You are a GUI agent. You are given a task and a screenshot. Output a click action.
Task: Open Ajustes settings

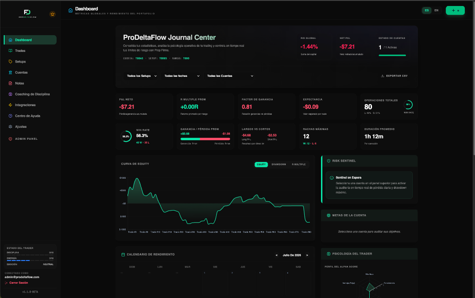pos(30,127)
